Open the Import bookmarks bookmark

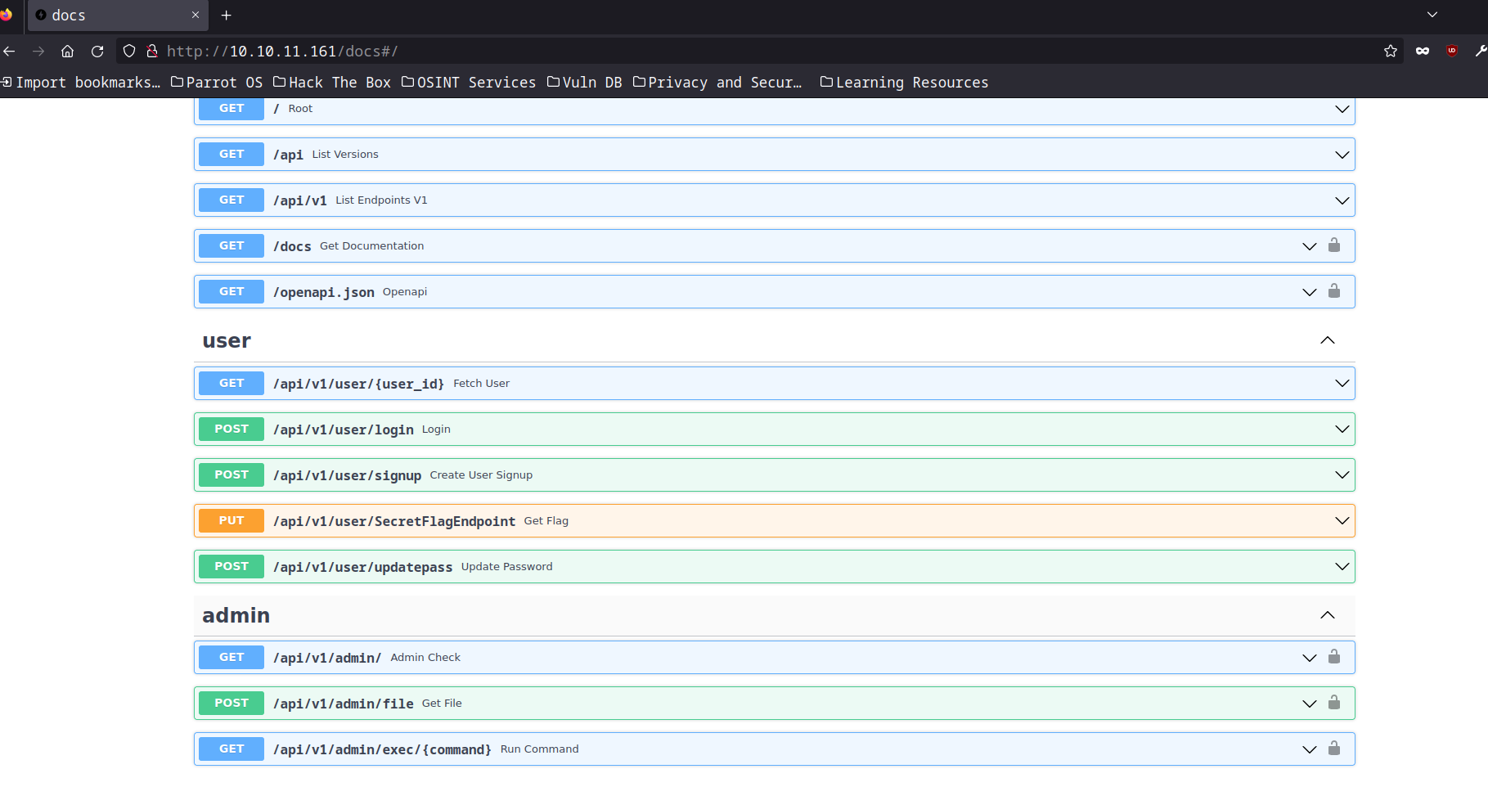[80, 82]
